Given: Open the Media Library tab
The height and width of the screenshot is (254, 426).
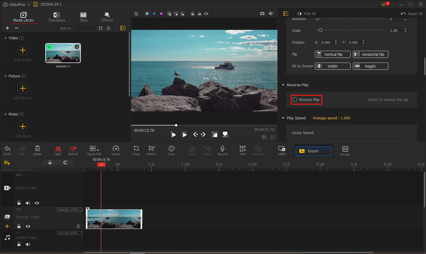Looking at the screenshot, I should pyautogui.click(x=24, y=17).
